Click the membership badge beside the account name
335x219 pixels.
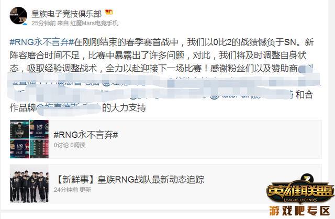[x=109, y=13]
